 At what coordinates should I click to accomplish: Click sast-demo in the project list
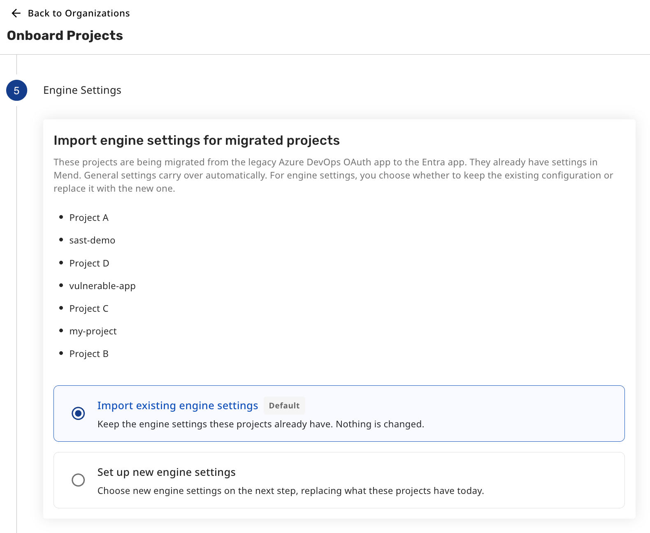(92, 240)
